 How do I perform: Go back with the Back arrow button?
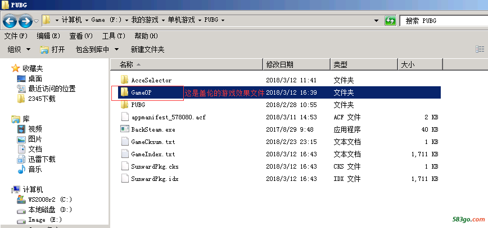click(10, 21)
